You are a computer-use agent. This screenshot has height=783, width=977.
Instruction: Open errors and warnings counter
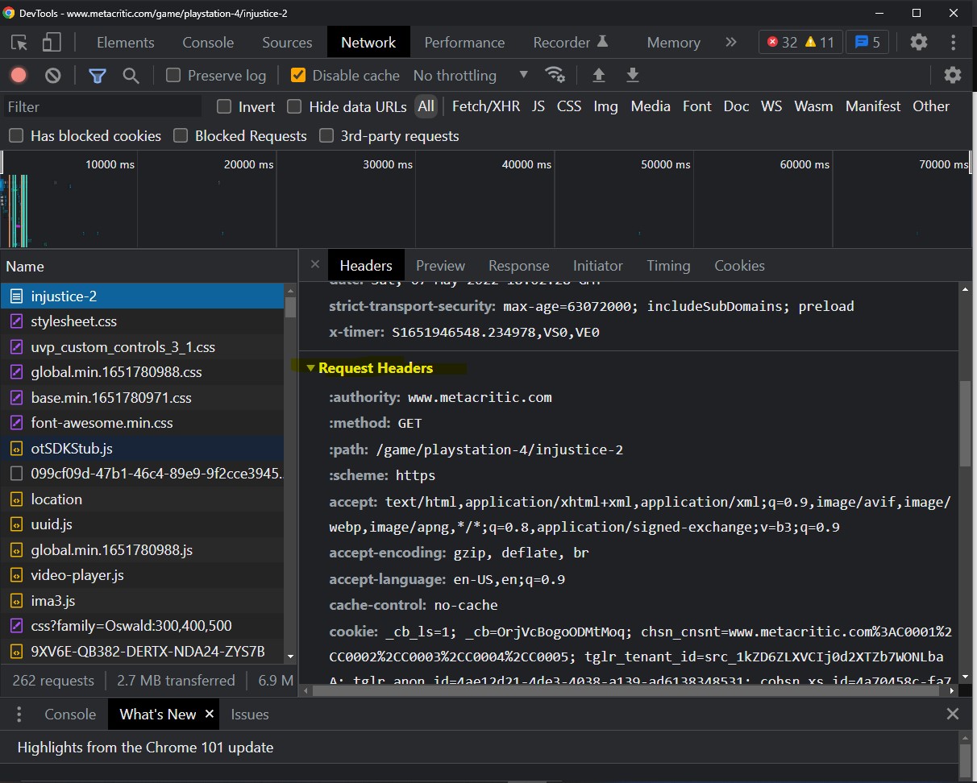click(800, 42)
